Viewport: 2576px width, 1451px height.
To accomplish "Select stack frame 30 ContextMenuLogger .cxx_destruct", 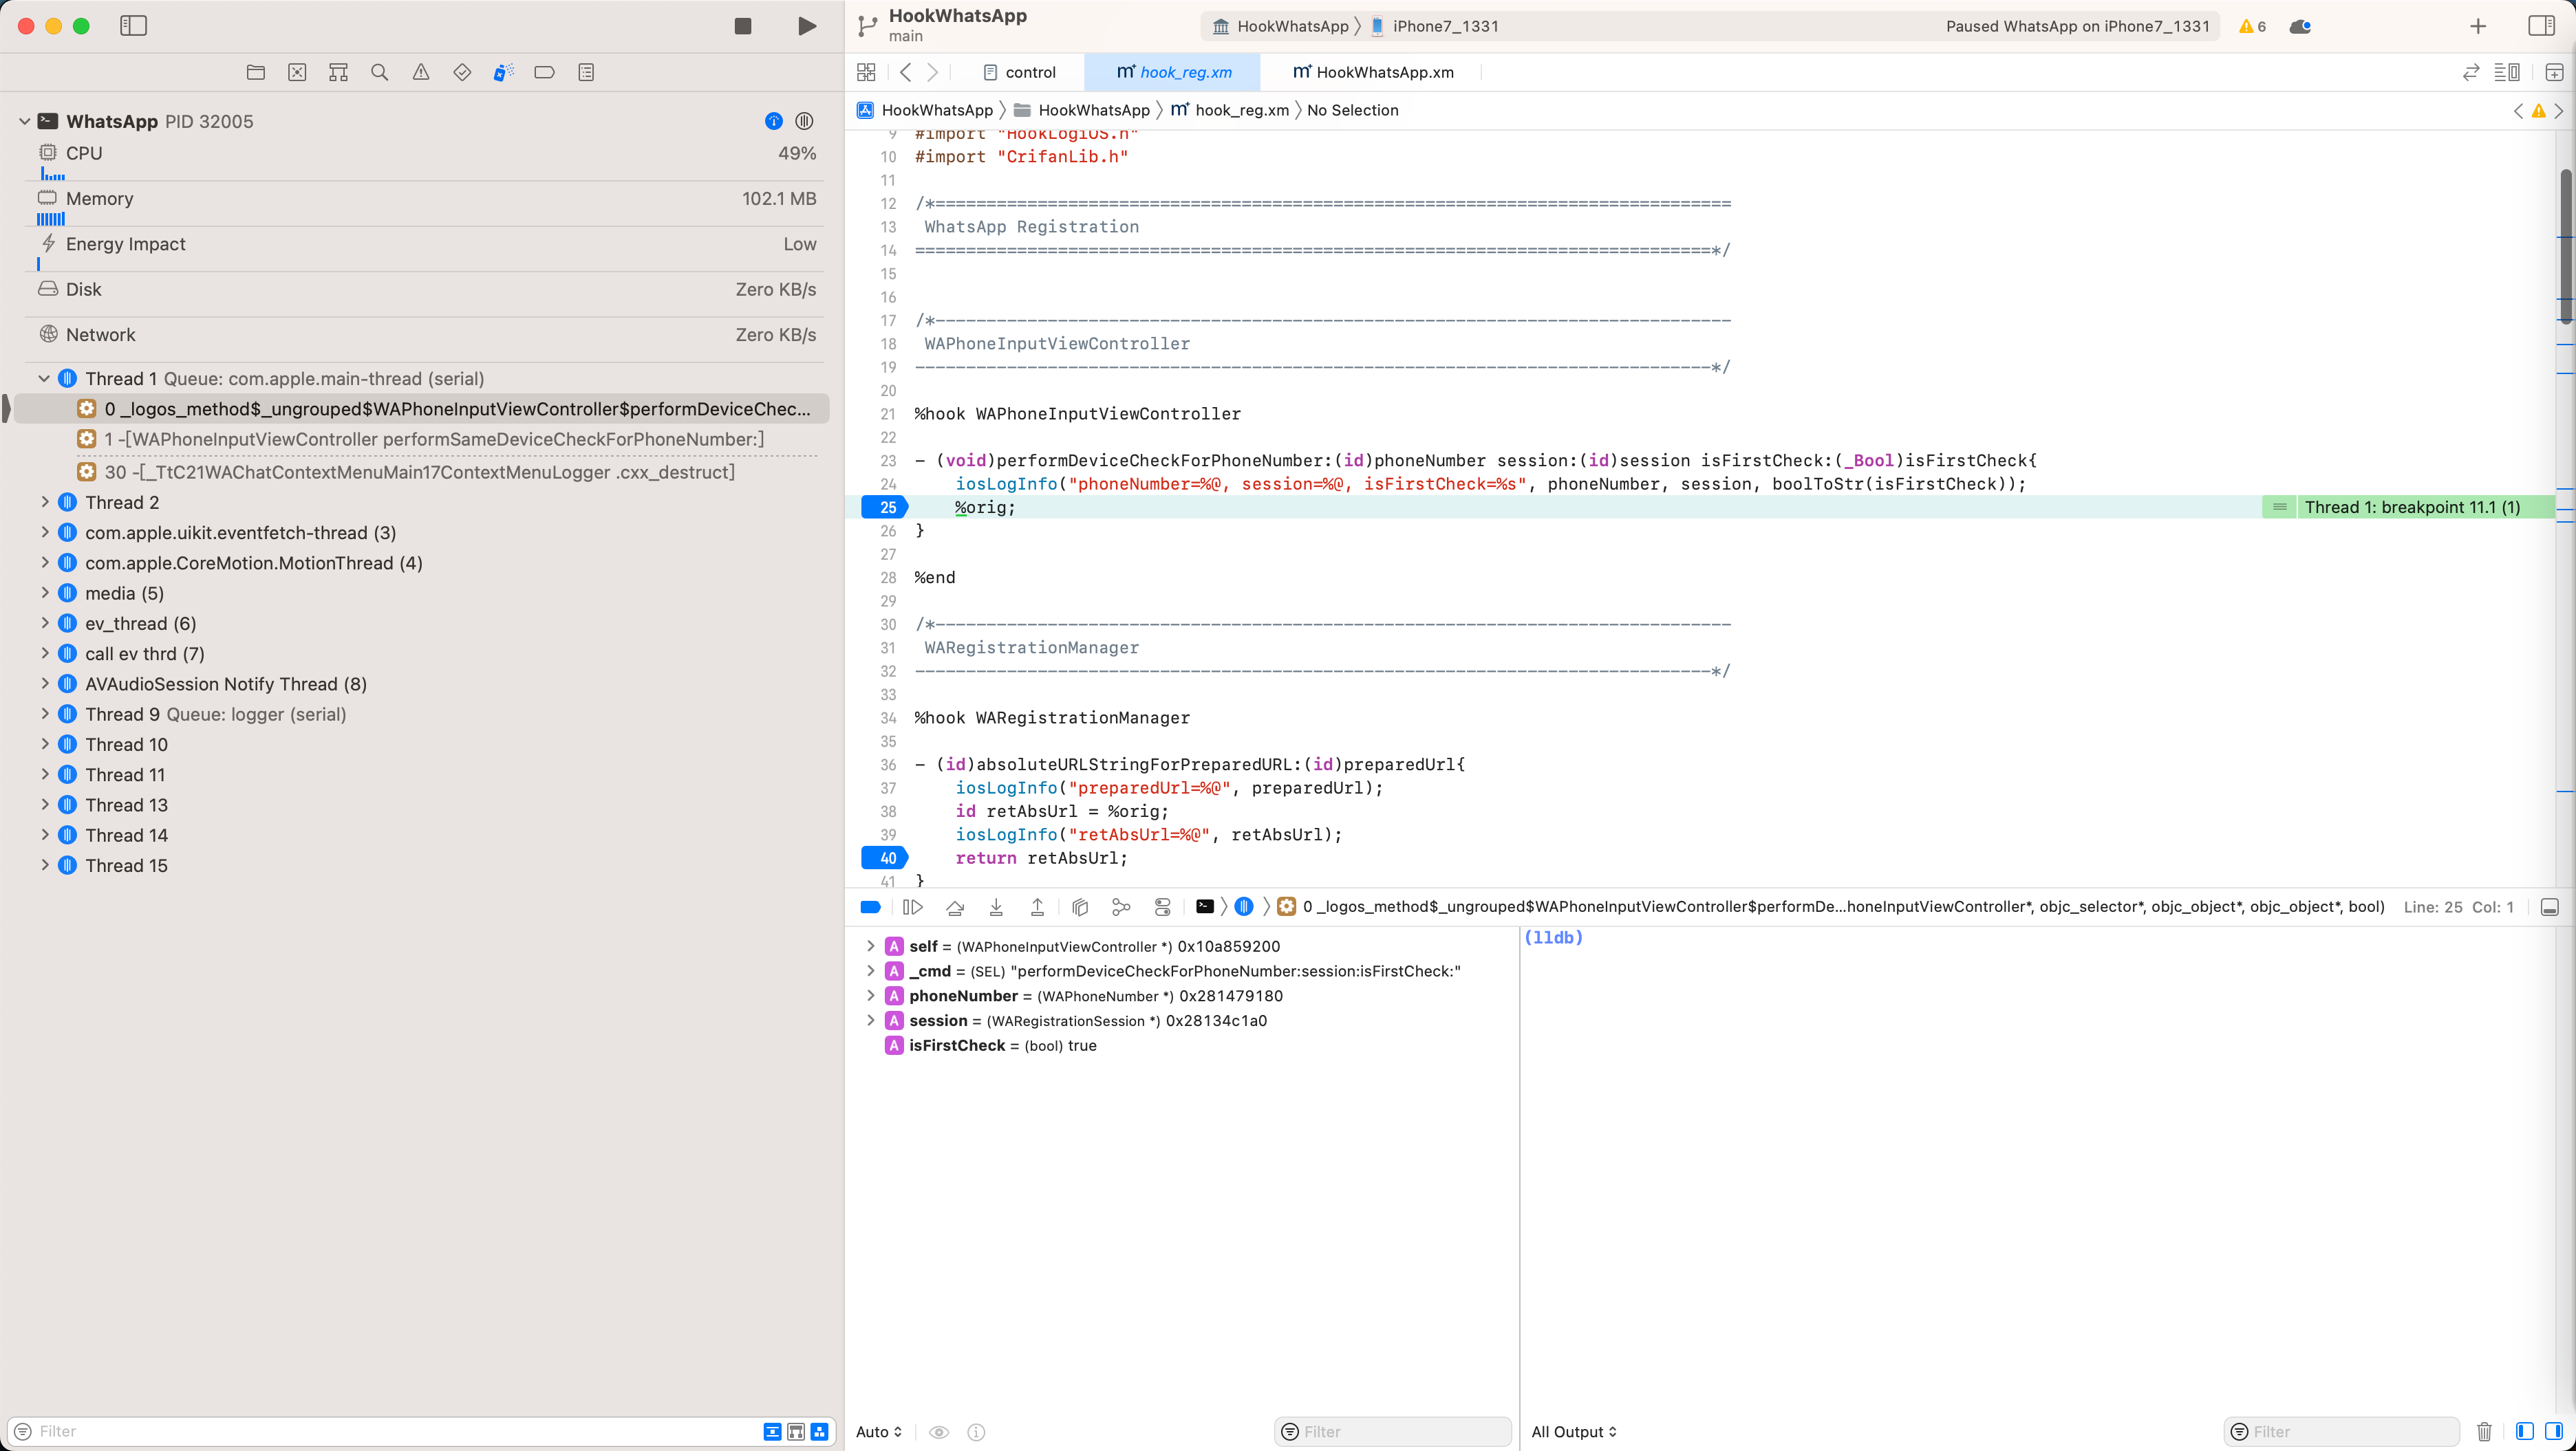I will point(419,472).
